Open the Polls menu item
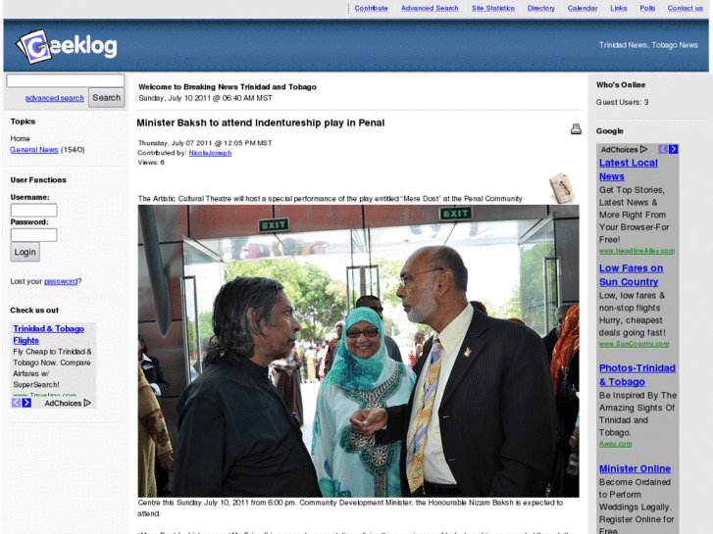 [x=647, y=8]
